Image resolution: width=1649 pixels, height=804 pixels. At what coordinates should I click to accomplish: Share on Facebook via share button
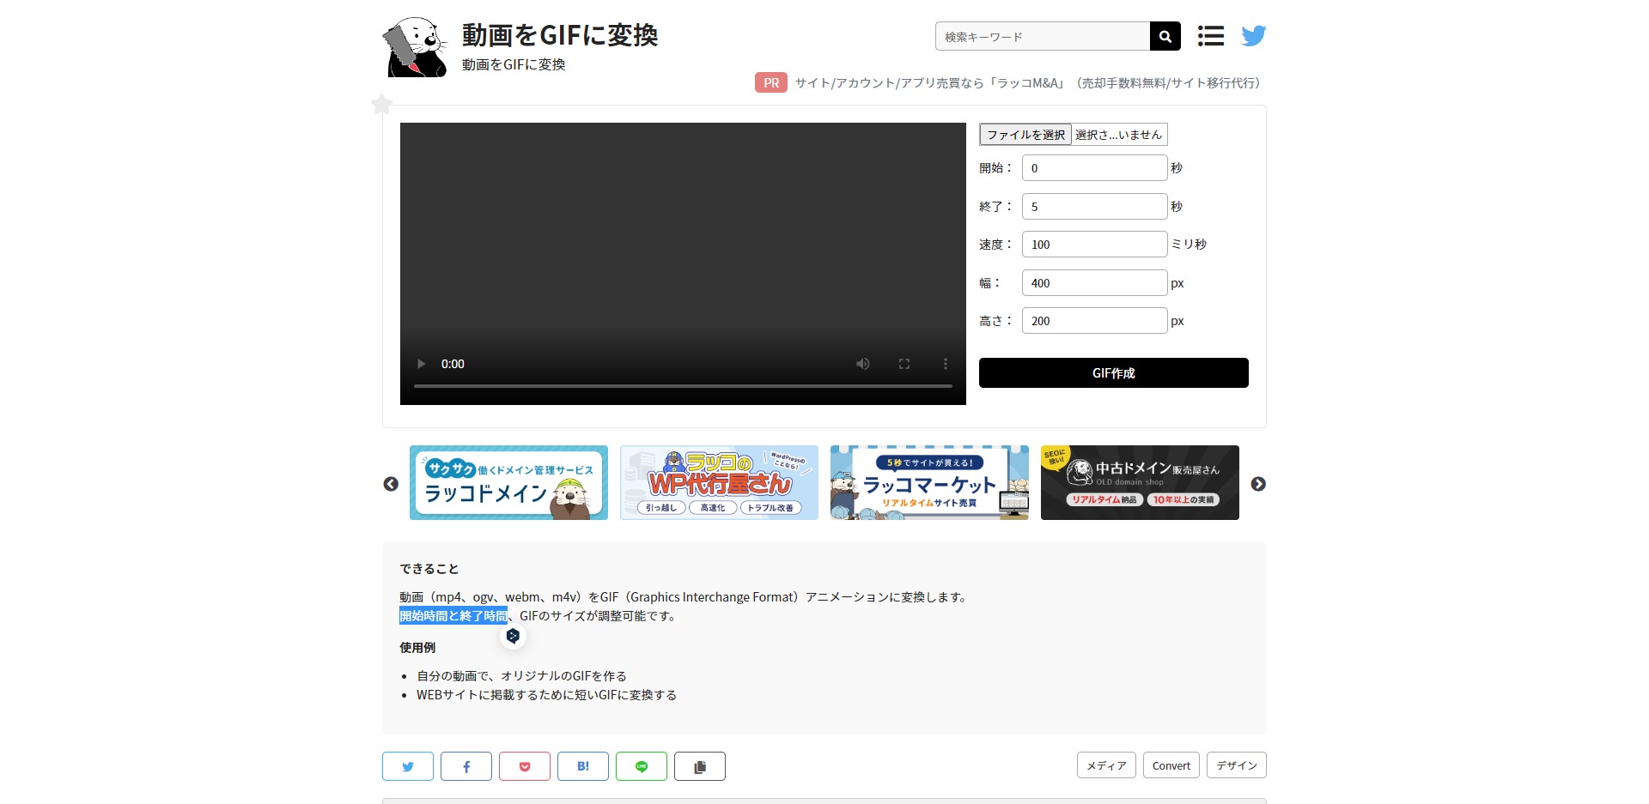[465, 766]
